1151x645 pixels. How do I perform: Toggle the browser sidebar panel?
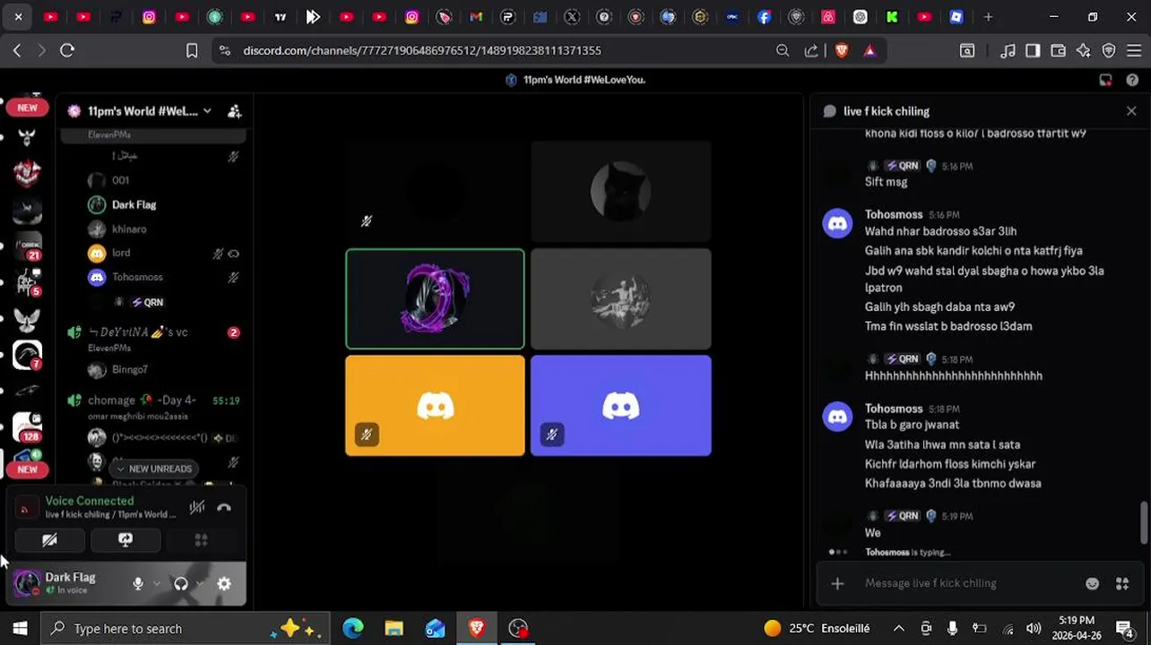(x=1033, y=51)
